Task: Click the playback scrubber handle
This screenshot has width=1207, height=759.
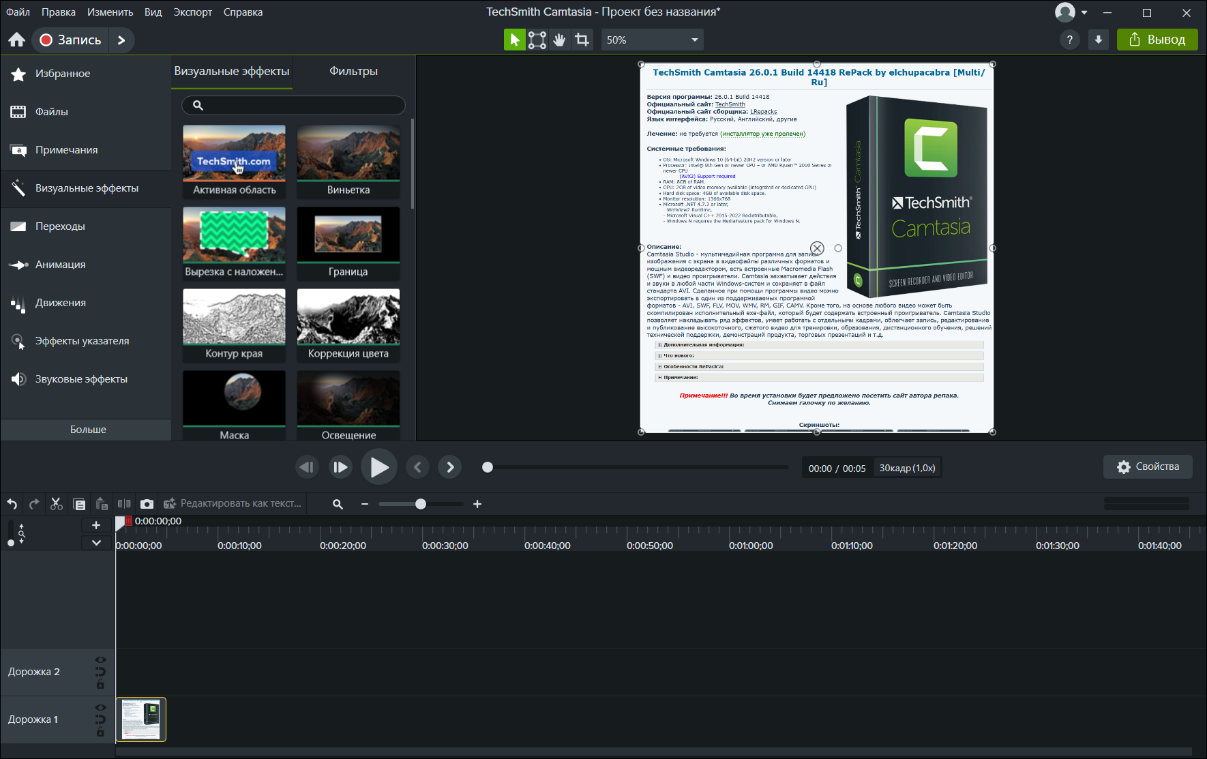Action: click(x=488, y=467)
